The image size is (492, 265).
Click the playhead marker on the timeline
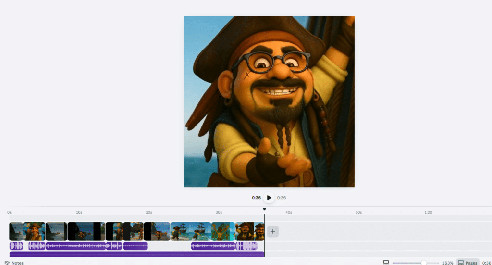[x=264, y=209]
